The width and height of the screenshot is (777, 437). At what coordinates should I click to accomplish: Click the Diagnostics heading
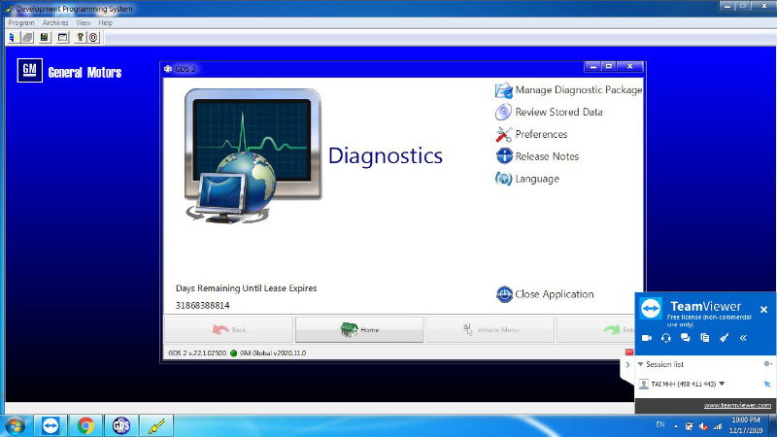coord(385,155)
